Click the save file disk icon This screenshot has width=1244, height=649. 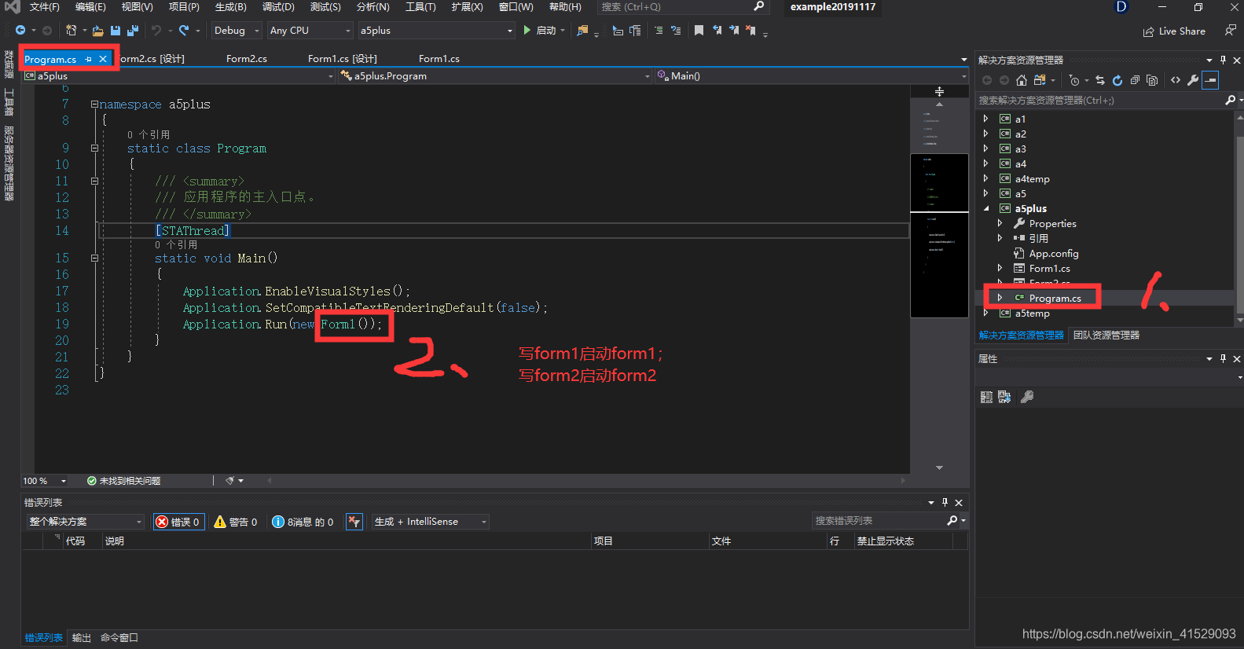[x=116, y=31]
